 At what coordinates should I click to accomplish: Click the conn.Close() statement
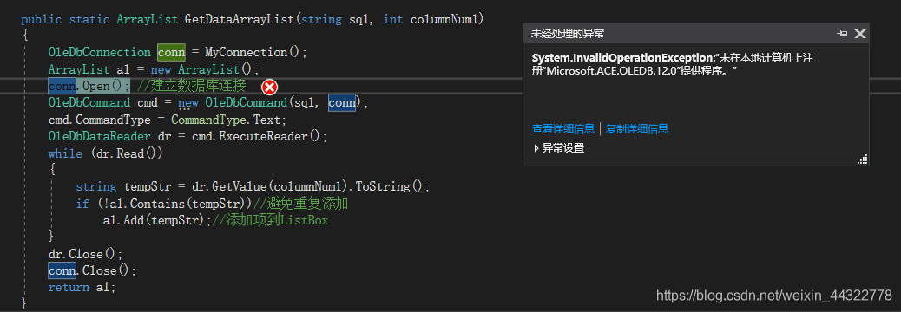93,270
